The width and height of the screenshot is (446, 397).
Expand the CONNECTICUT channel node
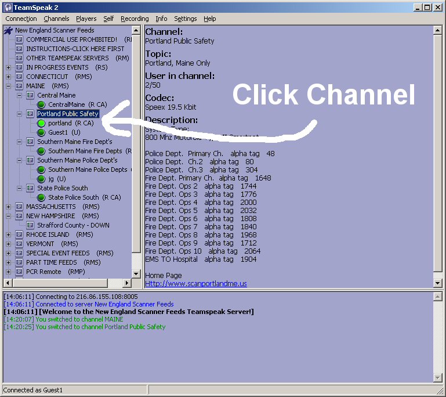[8, 77]
